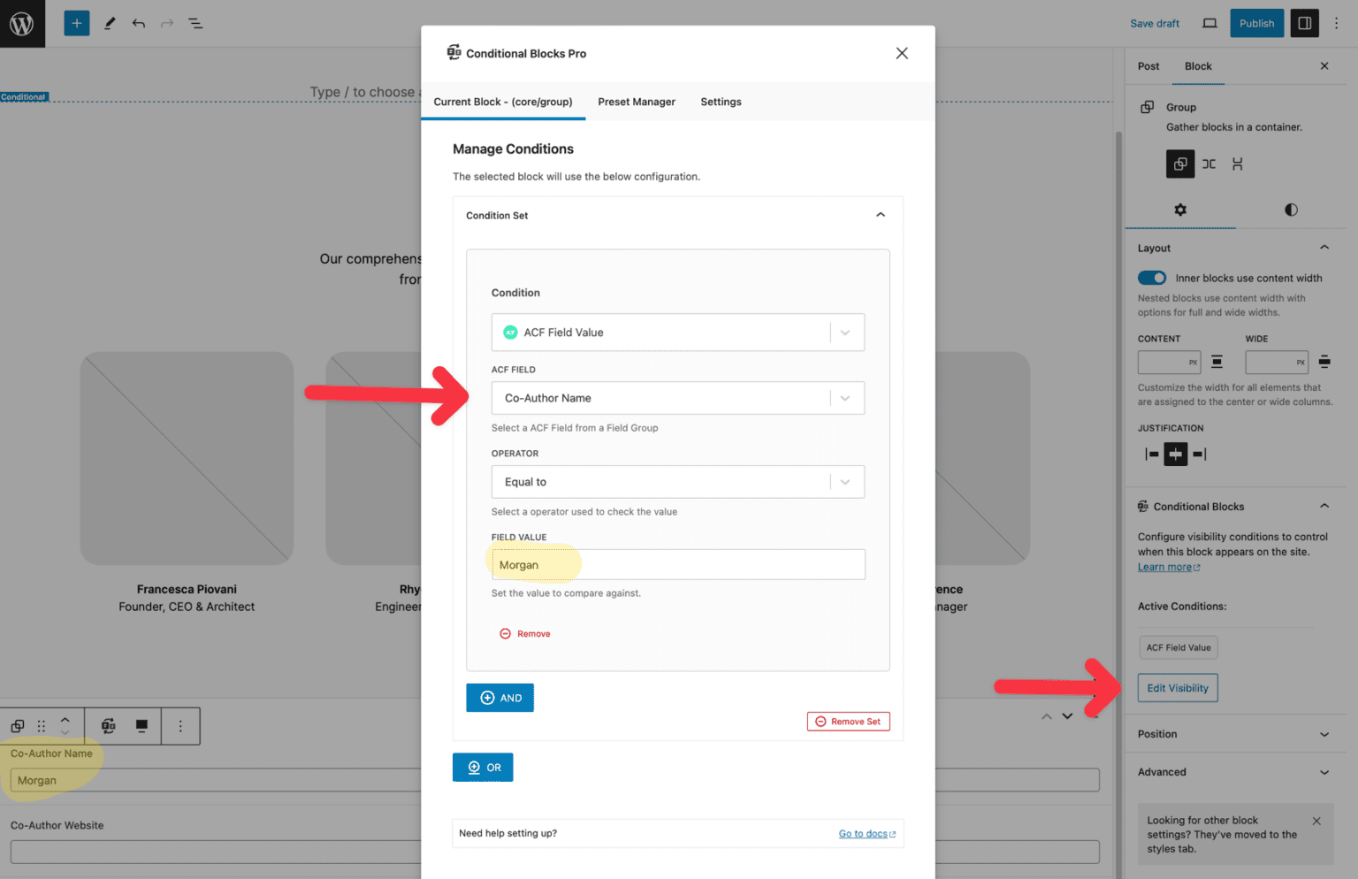The image size is (1358, 879).
Task: Open the block Settings gear tab
Action: pos(1180,210)
